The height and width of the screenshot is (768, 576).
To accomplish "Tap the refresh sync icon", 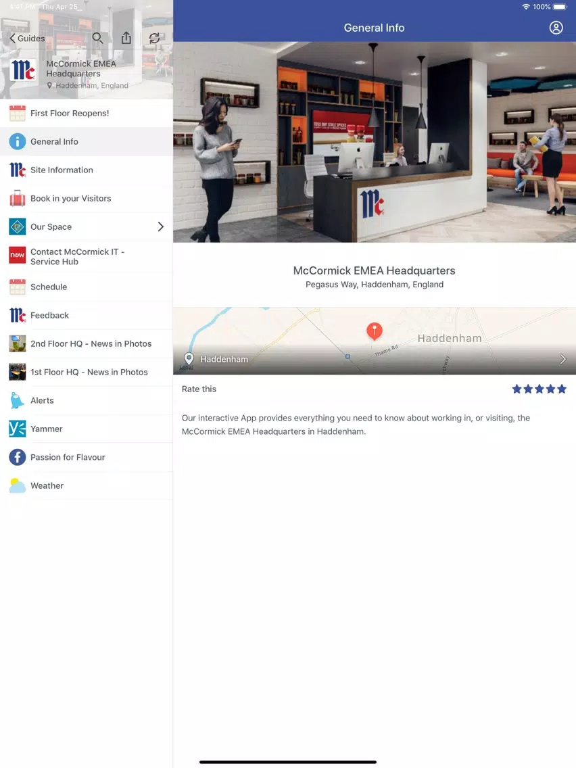I will pyautogui.click(x=154, y=39).
